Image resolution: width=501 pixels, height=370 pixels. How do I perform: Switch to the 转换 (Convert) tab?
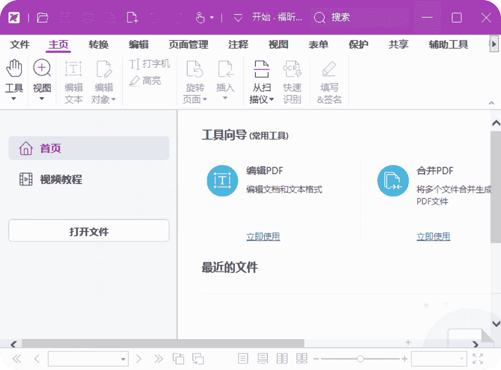[x=98, y=45]
